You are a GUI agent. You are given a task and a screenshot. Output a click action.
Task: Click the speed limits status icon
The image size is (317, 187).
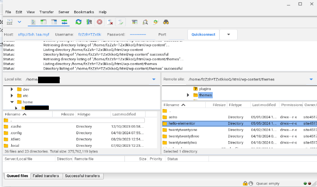pyautogui.click(x=251, y=183)
